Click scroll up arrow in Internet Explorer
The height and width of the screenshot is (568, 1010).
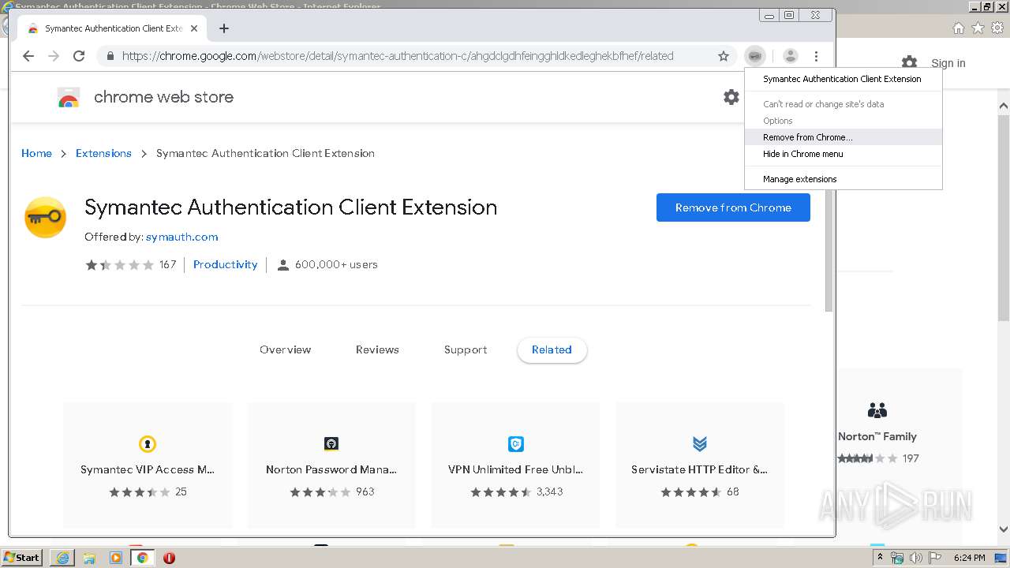(1004, 106)
